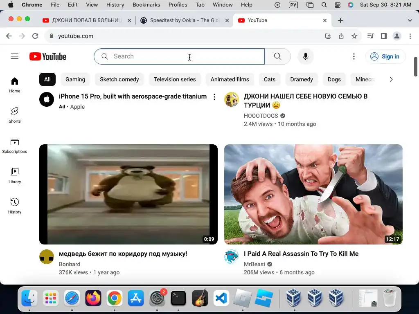The width and height of the screenshot is (419, 314).
Task: Open MrBeast channel avatar
Action: click(232, 257)
